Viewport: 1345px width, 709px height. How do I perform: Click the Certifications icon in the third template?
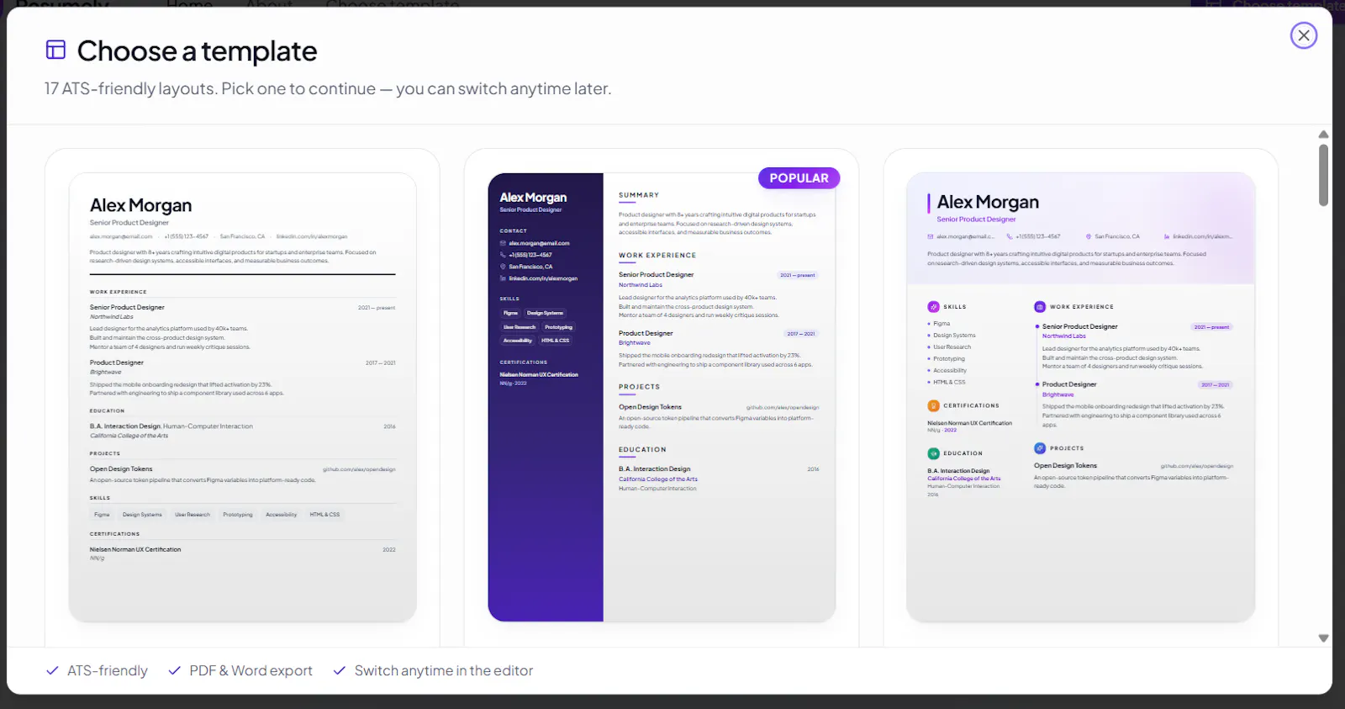pos(933,405)
